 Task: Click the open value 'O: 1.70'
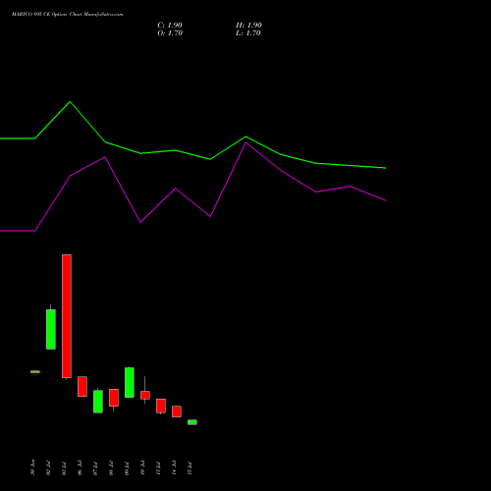click(170, 33)
